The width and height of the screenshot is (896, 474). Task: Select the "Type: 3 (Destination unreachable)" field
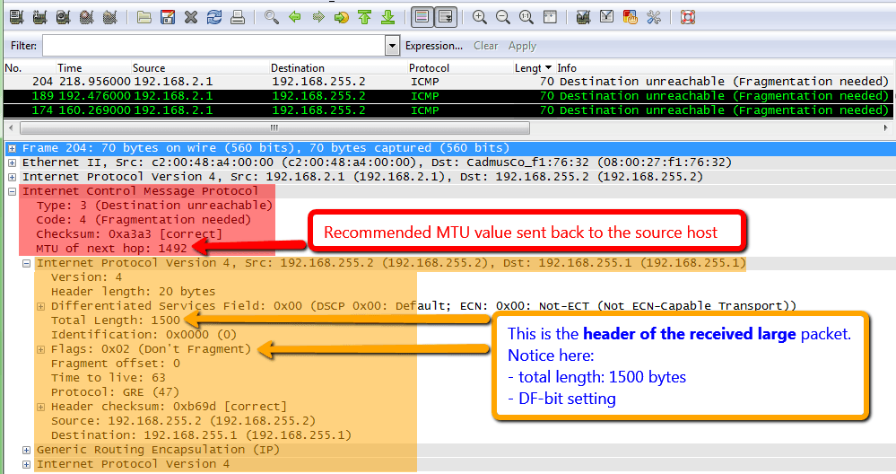154,206
